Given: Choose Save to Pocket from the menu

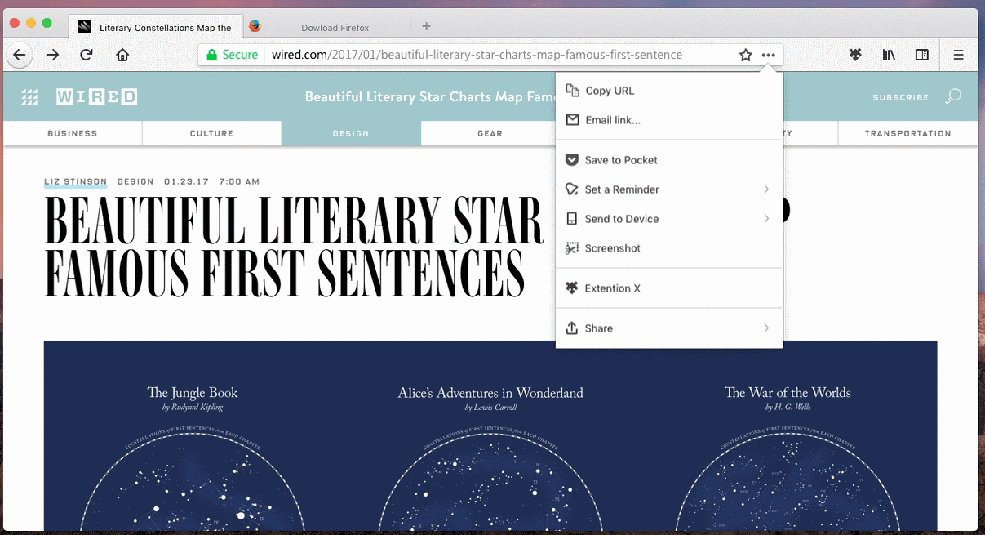Looking at the screenshot, I should 619,159.
